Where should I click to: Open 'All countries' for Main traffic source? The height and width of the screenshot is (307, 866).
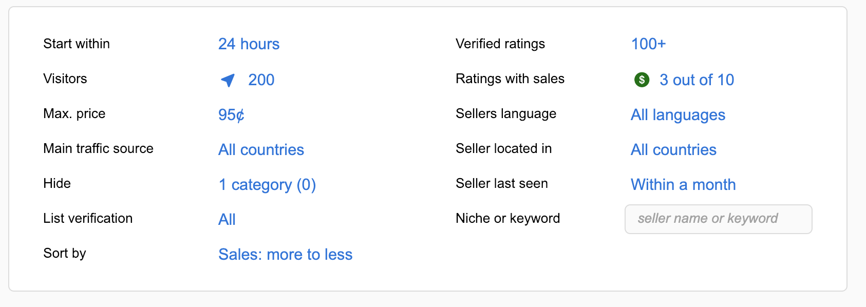[261, 149]
